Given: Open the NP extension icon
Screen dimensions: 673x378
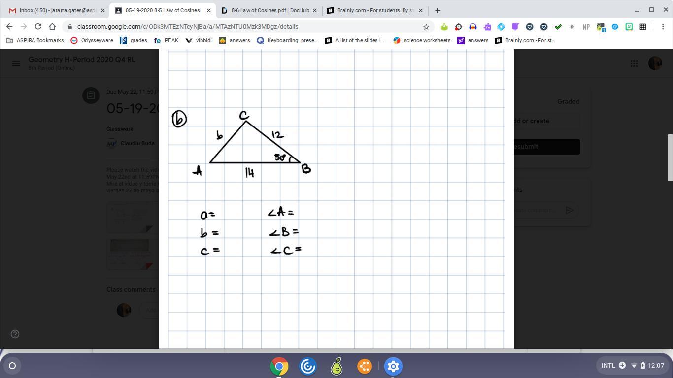Looking at the screenshot, I should 586,27.
